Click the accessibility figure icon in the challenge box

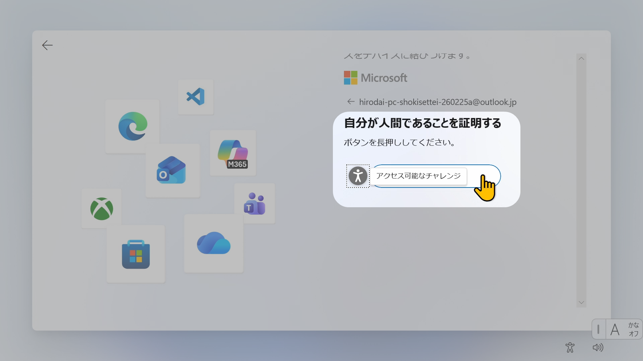click(358, 176)
